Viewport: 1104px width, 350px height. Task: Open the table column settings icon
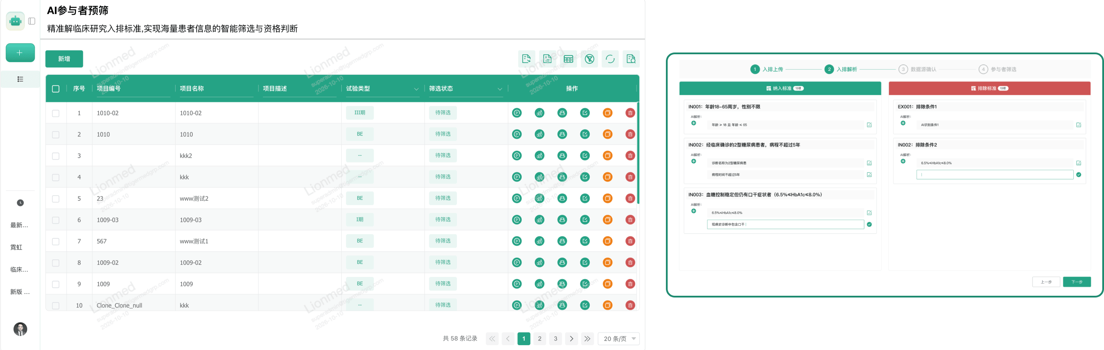coord(568,59)
